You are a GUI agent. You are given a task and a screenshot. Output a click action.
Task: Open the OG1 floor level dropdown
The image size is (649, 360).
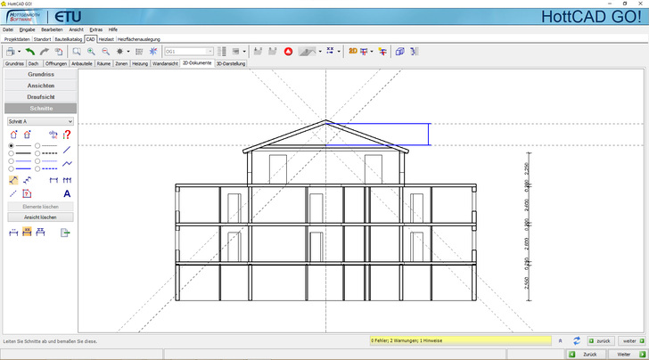point(188,52)
